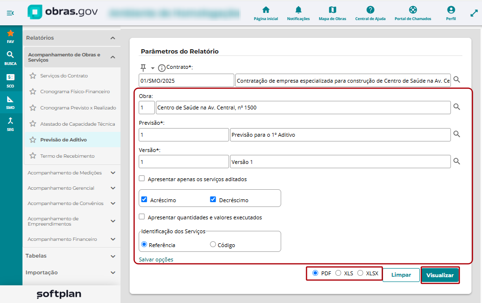Expand Acompanhamento Financeiro
Viewport: 482px width, 303px height.
pos(113,239)
